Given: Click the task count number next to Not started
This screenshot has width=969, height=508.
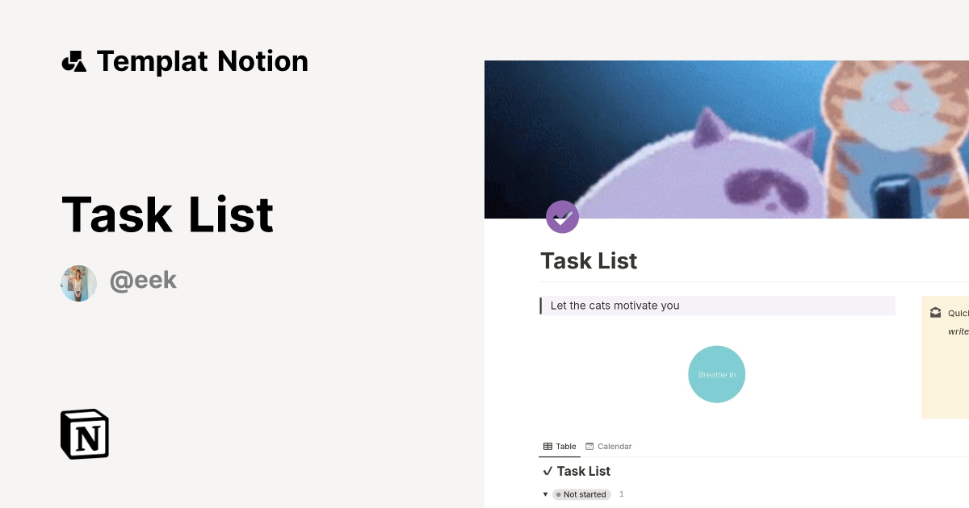Looking at the screenshot, I should click(x=622, y=494).
